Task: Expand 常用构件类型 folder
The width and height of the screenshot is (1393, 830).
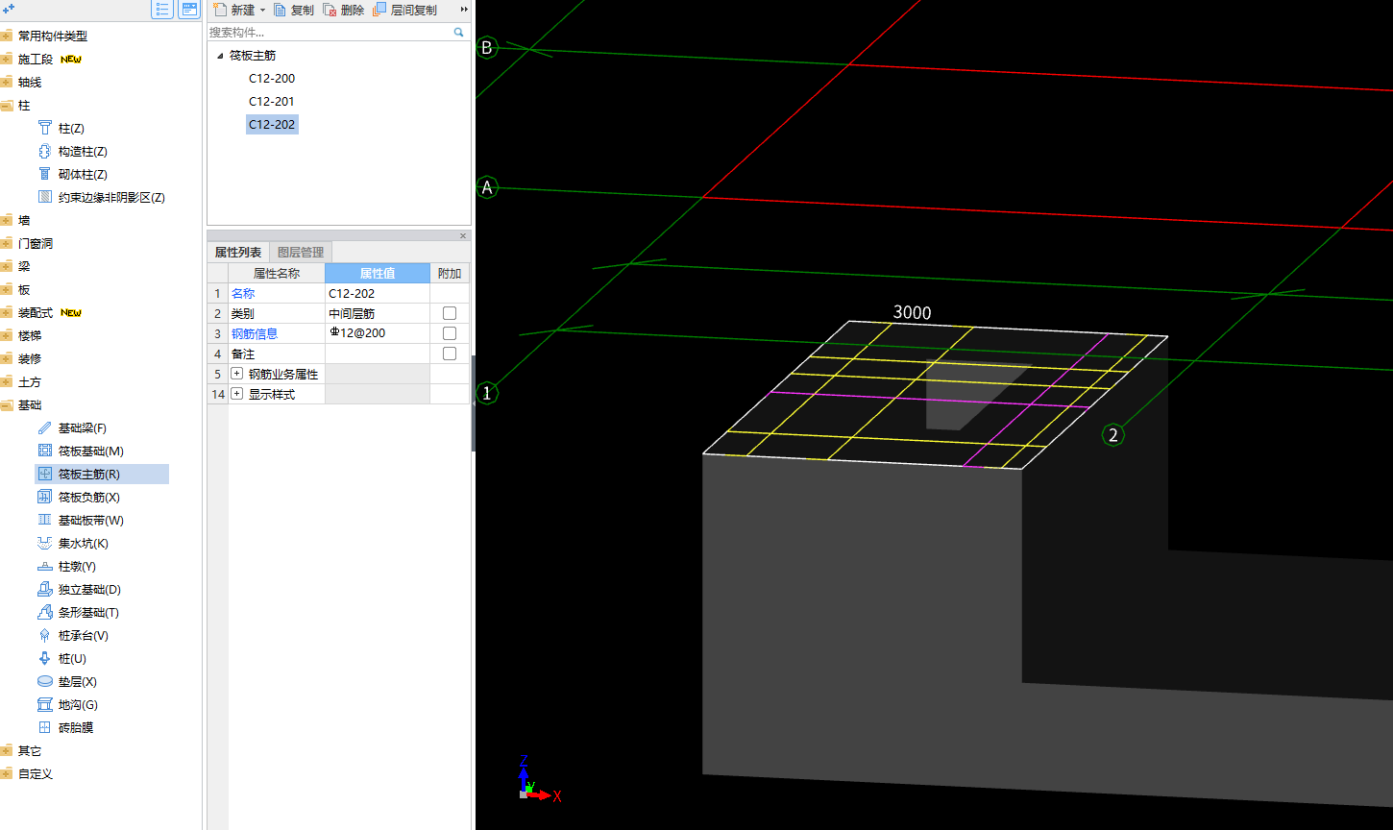Action: point(7,36)
